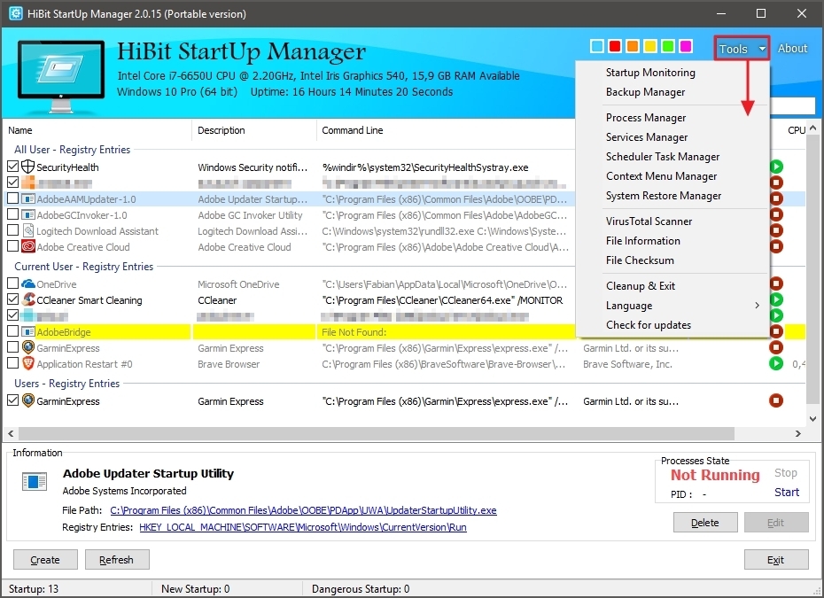Click the green running-status icon in SecurityHealth row
The image size is (824, 598).
click(776, 167)
